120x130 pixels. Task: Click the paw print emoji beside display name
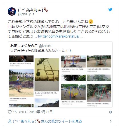[46, 10]
